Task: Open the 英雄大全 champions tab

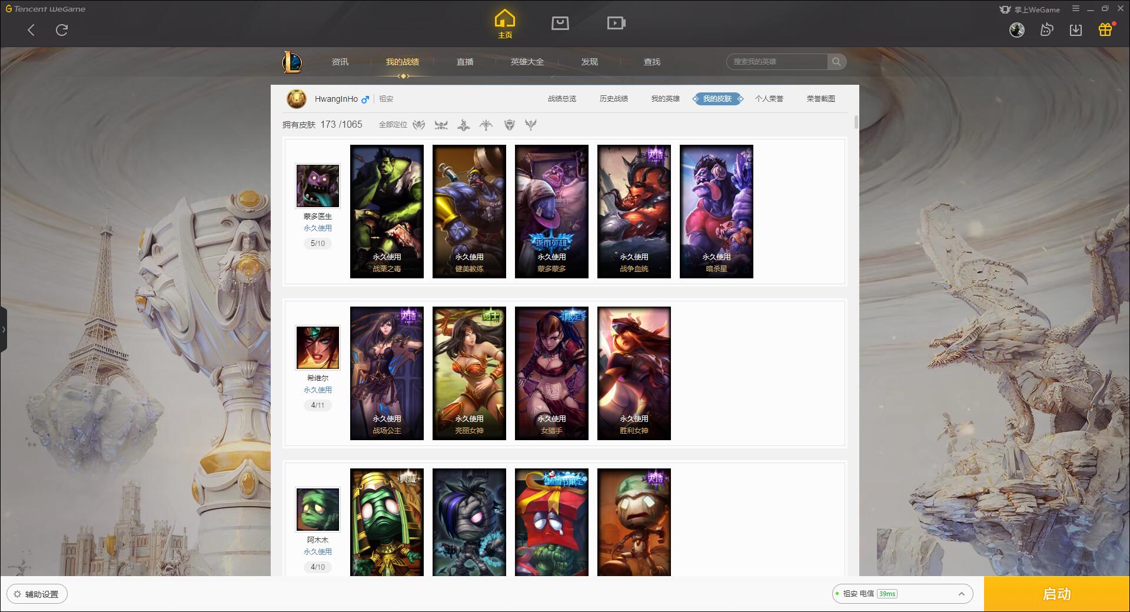Action: coord(527,62)
